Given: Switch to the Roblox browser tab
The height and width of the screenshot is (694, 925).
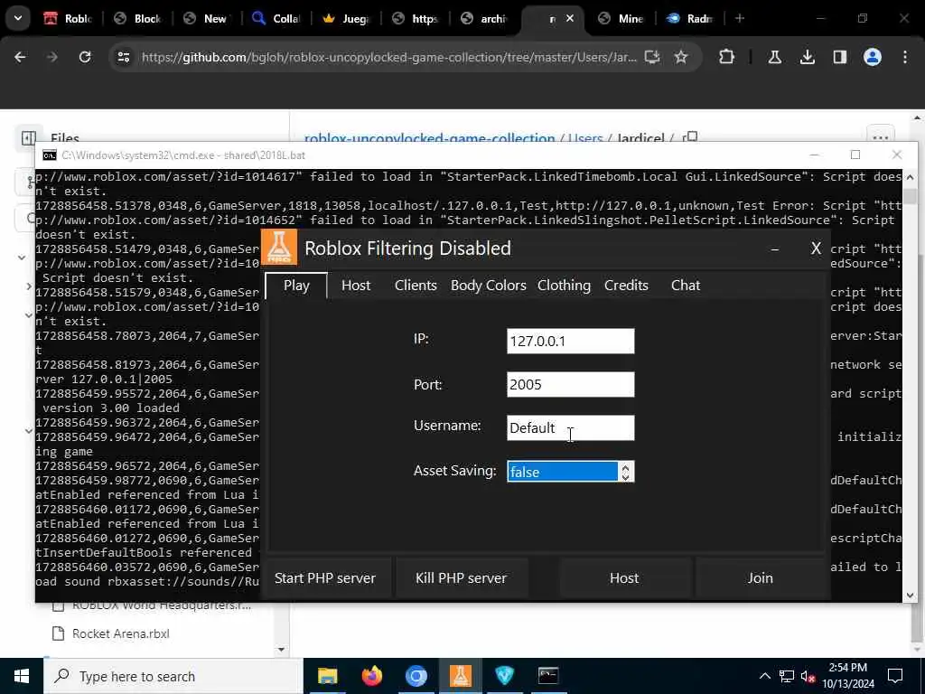Looking at the screenshot, I should (69, 18).
